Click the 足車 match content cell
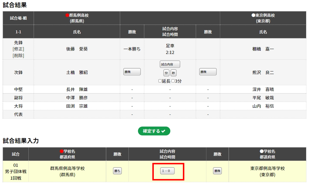The image size is (309, 186). coord(170,46)
